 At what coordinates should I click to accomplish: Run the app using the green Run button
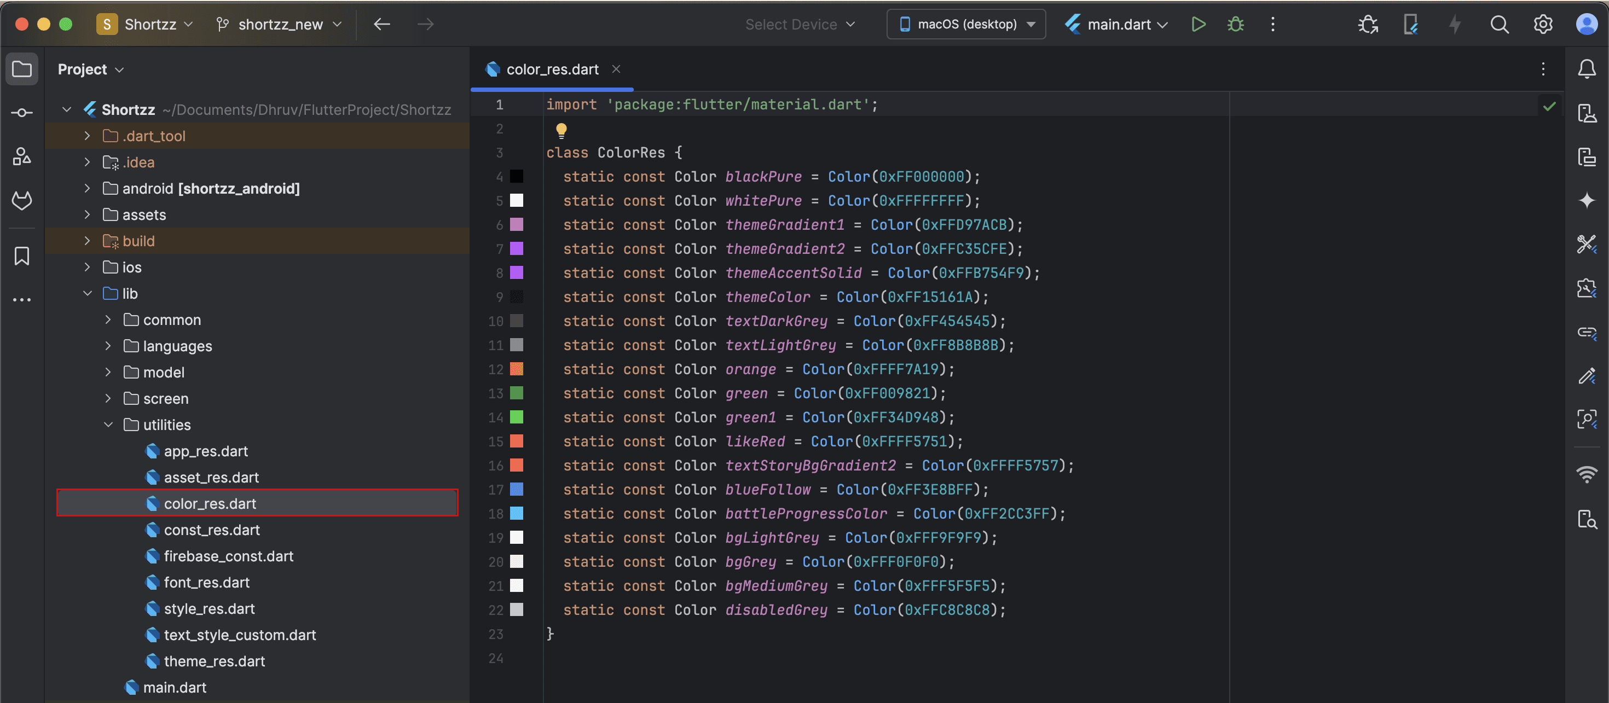coord(1198,24)
